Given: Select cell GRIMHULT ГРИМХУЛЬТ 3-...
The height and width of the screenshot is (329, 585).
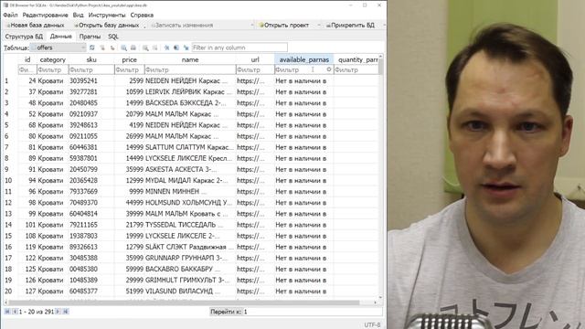Looking at the screenshot, I should click(190, 281).
